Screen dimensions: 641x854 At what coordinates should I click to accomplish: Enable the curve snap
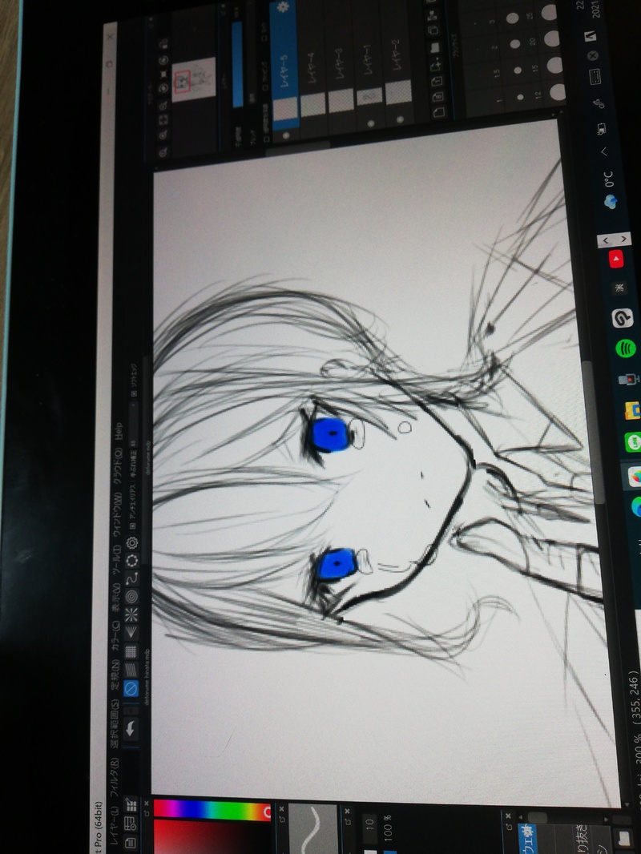pyautogui.click(x=131, y=578)
